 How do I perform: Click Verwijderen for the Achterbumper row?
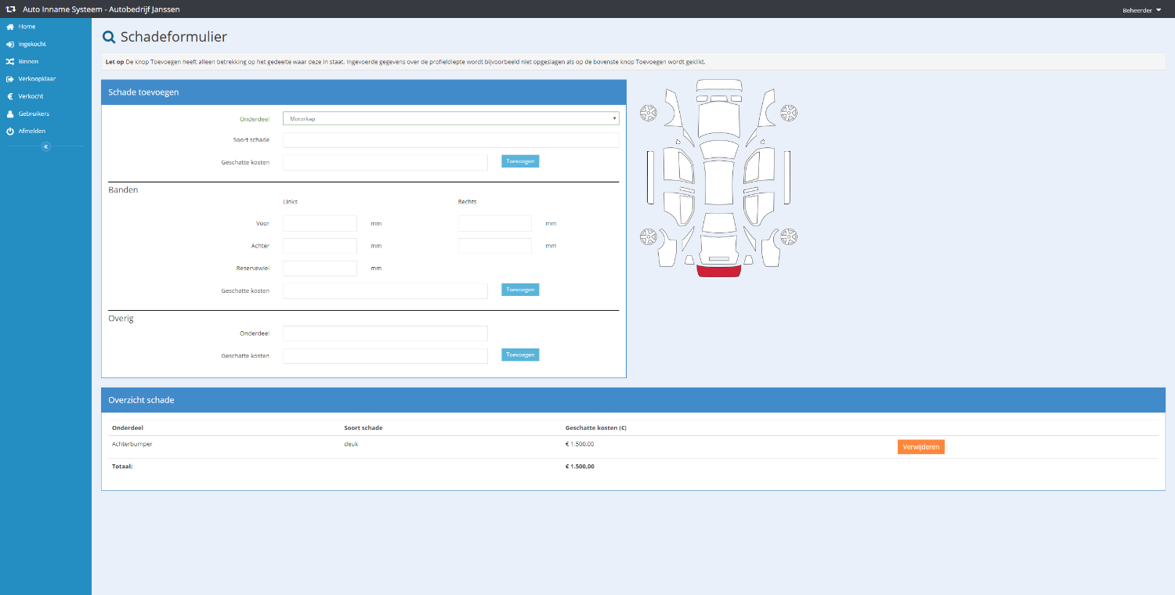tap(920, 447)
